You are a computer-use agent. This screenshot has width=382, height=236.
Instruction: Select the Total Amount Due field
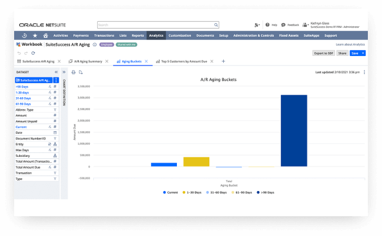tap(37, 167)
